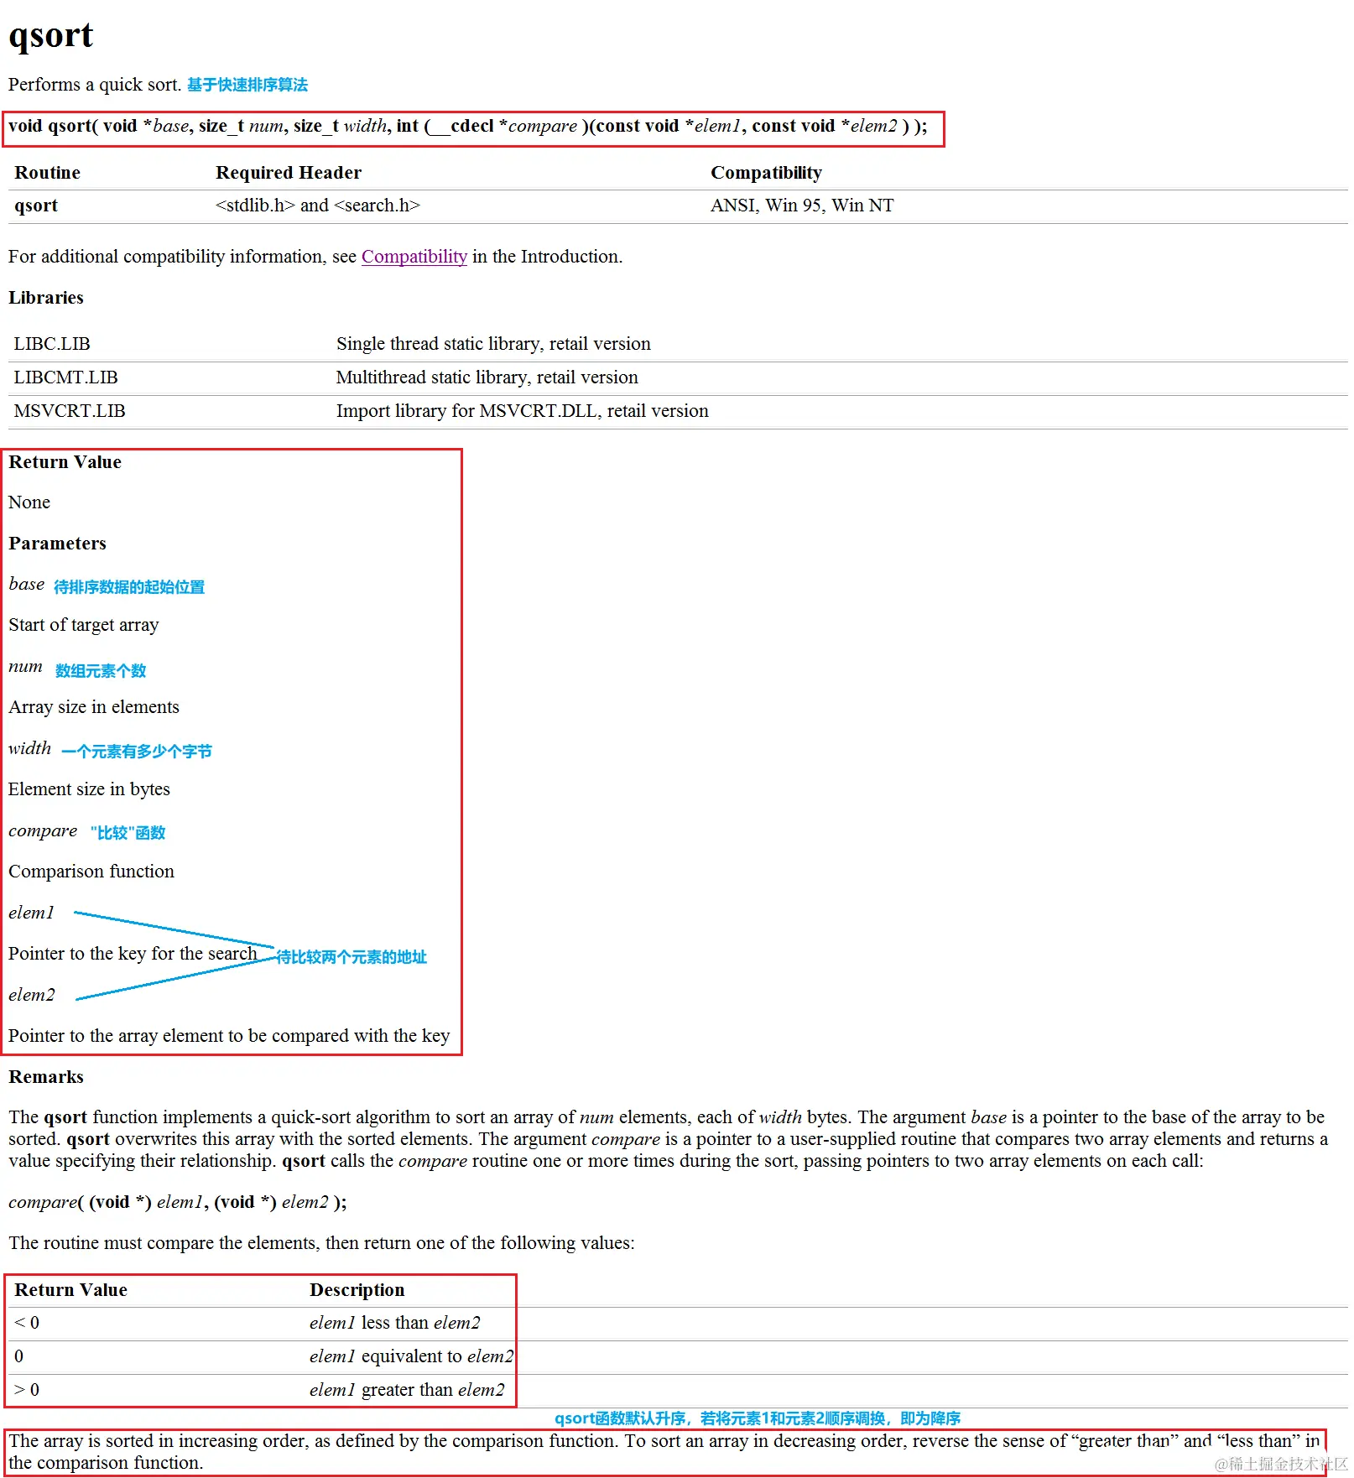The image size is (1354, 1478).
Task: Click the italic 'width' parameter heading
Action: tap(30, 748)
